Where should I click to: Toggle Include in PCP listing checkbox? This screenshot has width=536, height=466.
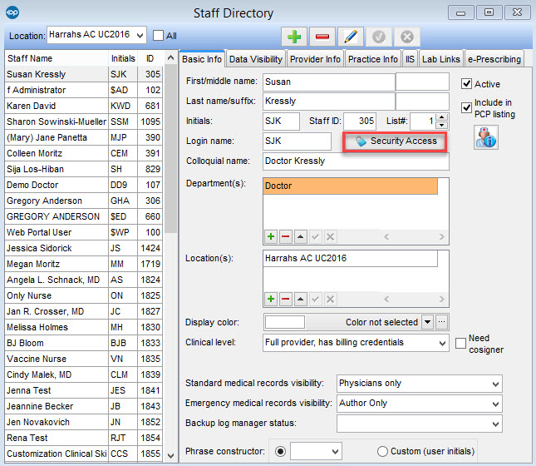[466, 108]
